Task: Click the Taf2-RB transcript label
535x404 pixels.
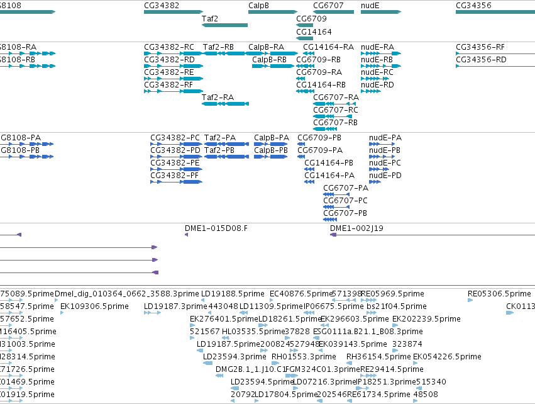Action: point(218,47)
